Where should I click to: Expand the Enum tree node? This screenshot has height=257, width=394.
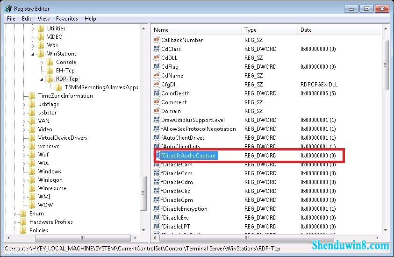point(15,214)
